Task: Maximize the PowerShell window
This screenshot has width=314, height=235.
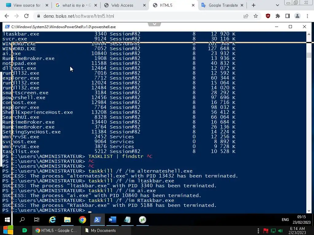Action: (x=290, y=27)
